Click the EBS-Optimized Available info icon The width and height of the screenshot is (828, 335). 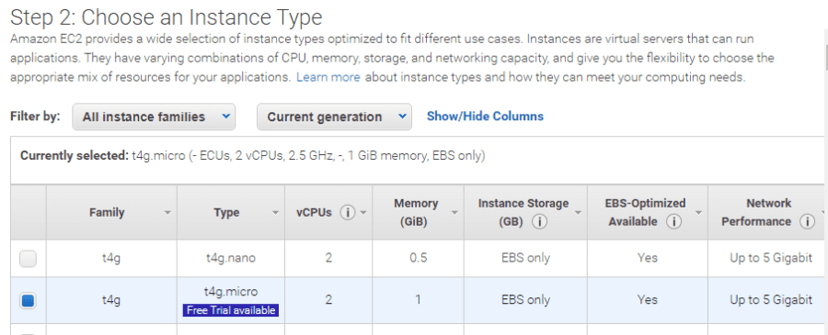[673, 222]
